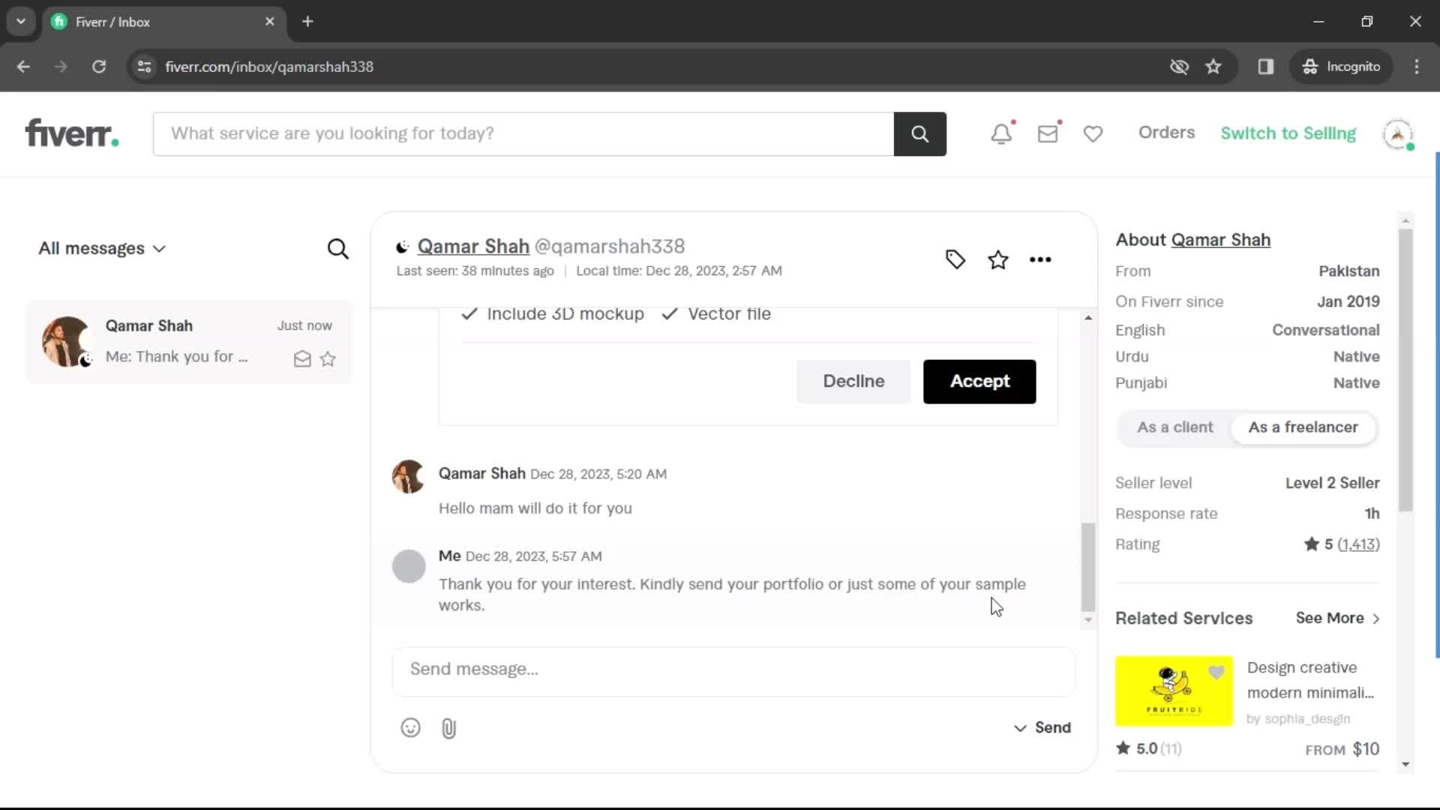Search conversations with the inbox magnifier

337,248
